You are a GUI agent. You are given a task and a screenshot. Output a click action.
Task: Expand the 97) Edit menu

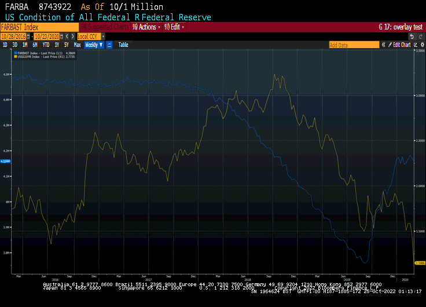click(174, 27)
